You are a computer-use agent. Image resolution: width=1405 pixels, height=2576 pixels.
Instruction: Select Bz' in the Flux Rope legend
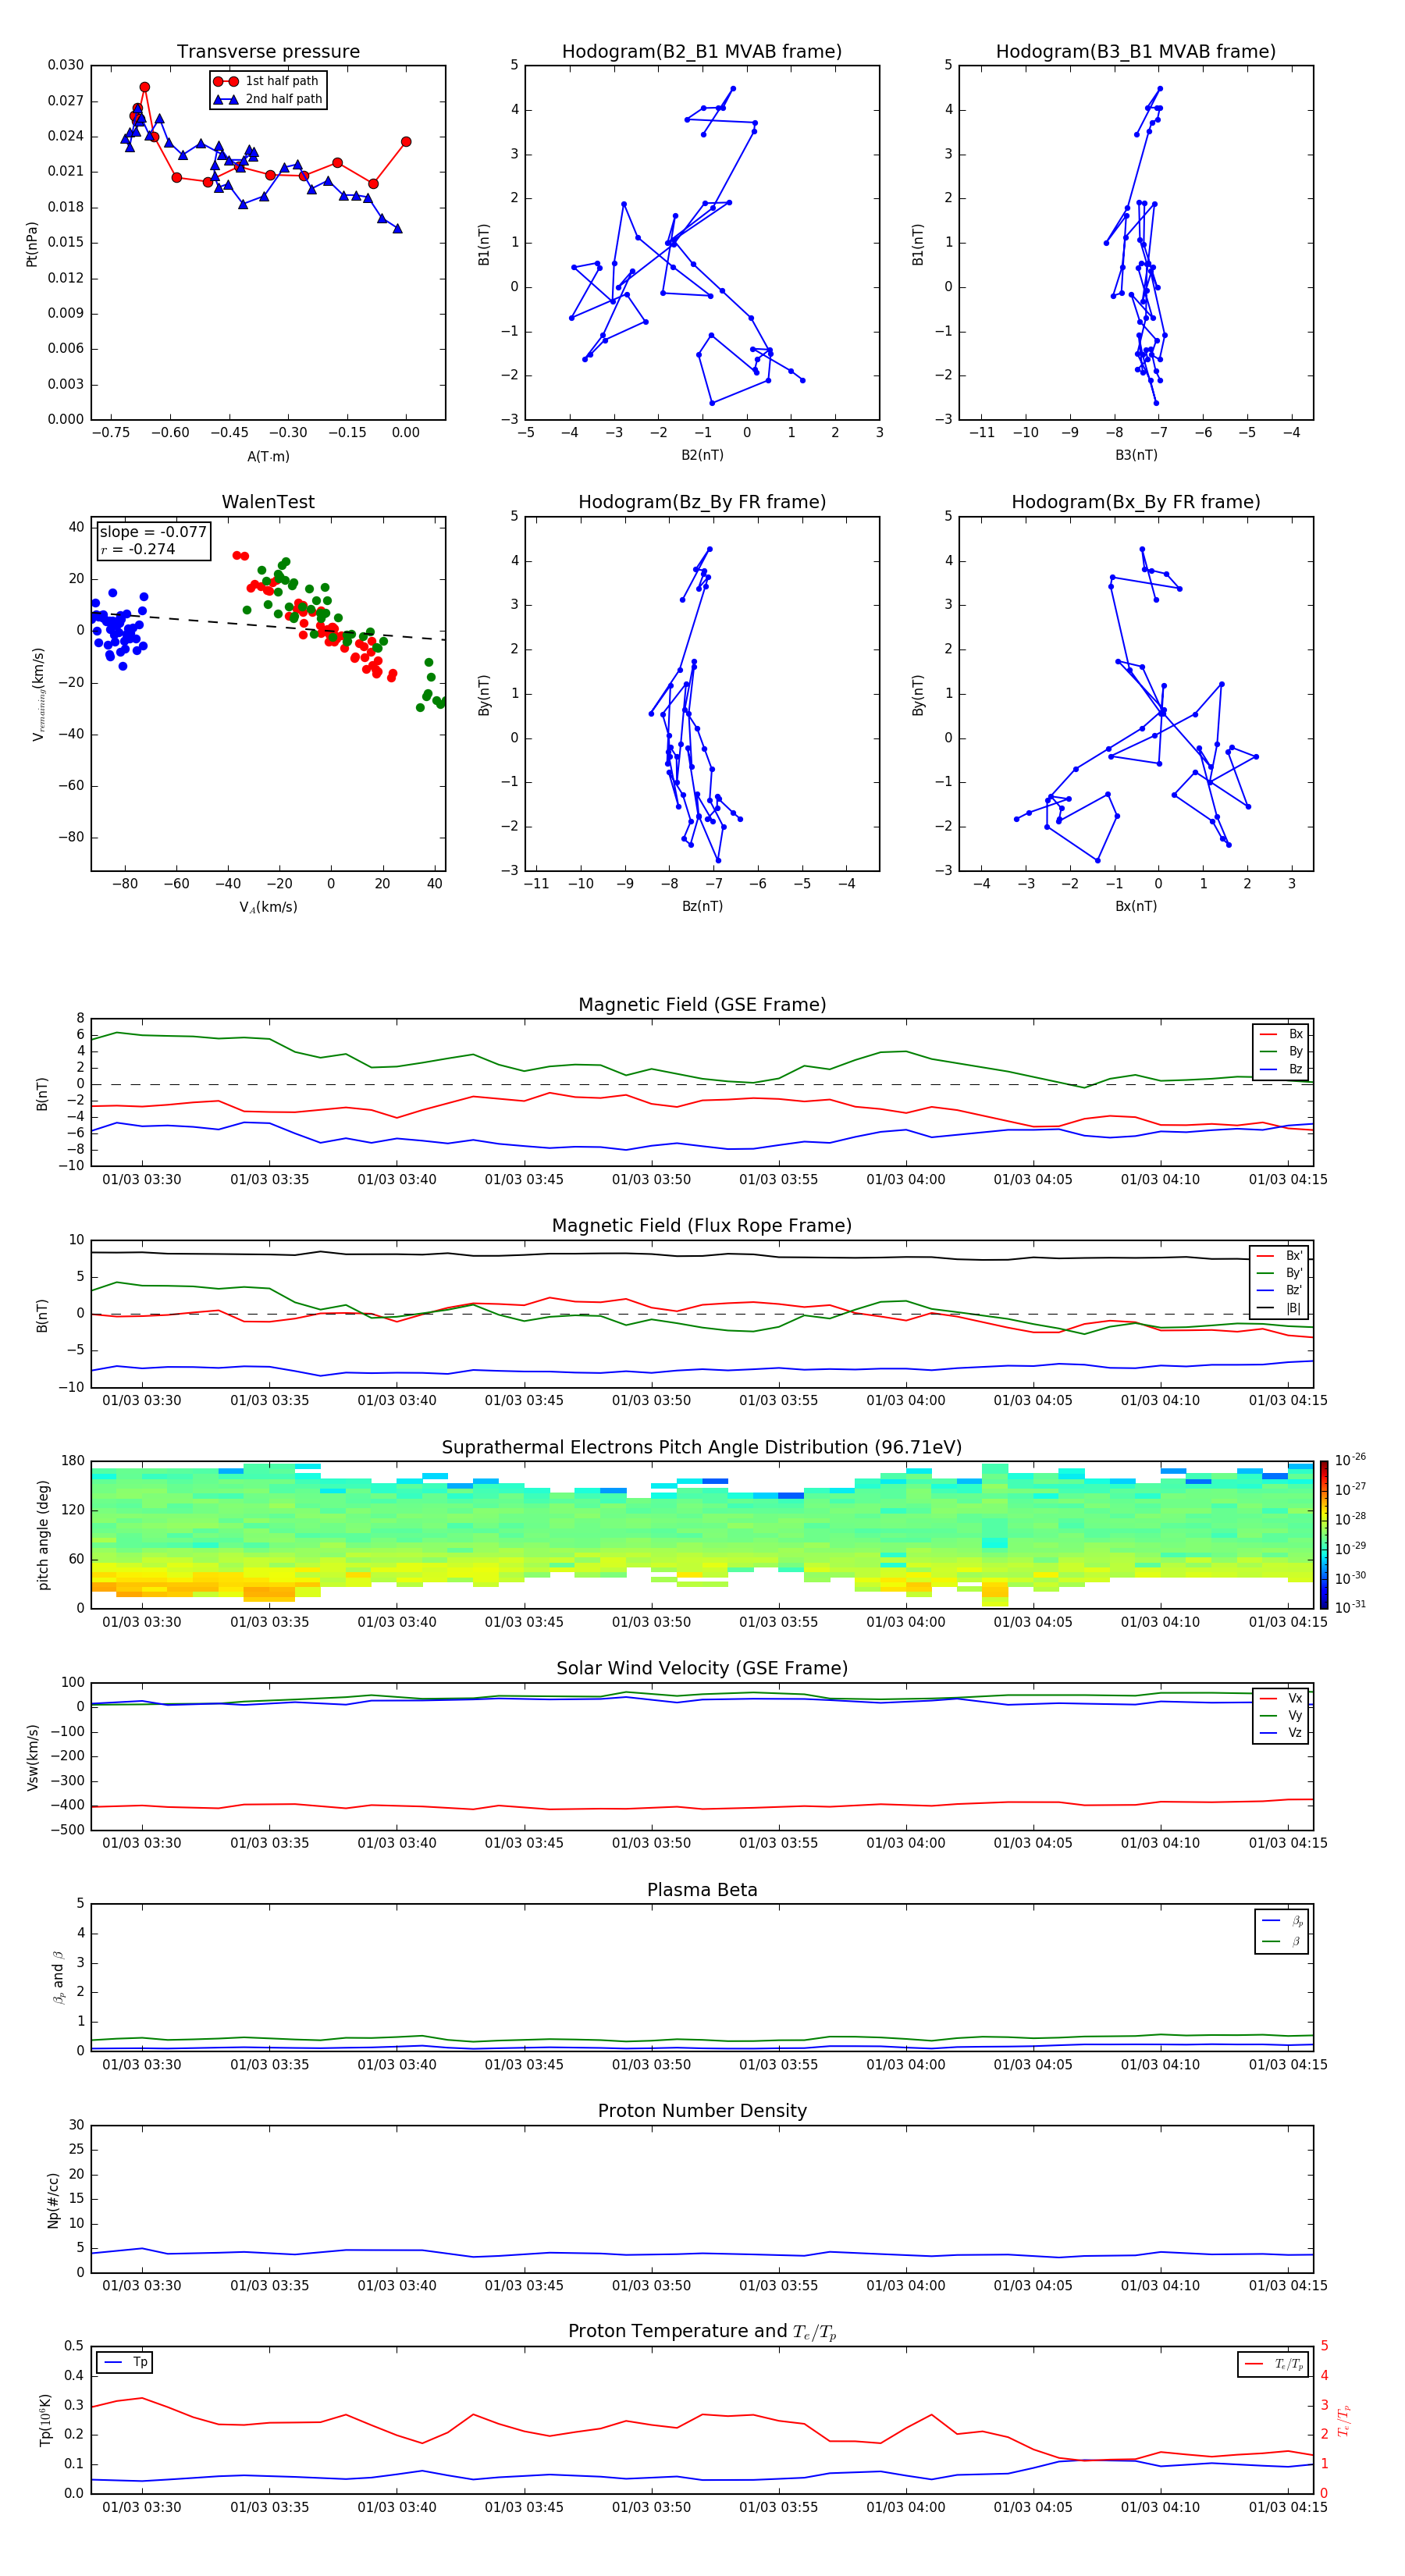(x=1280, y=1290)
